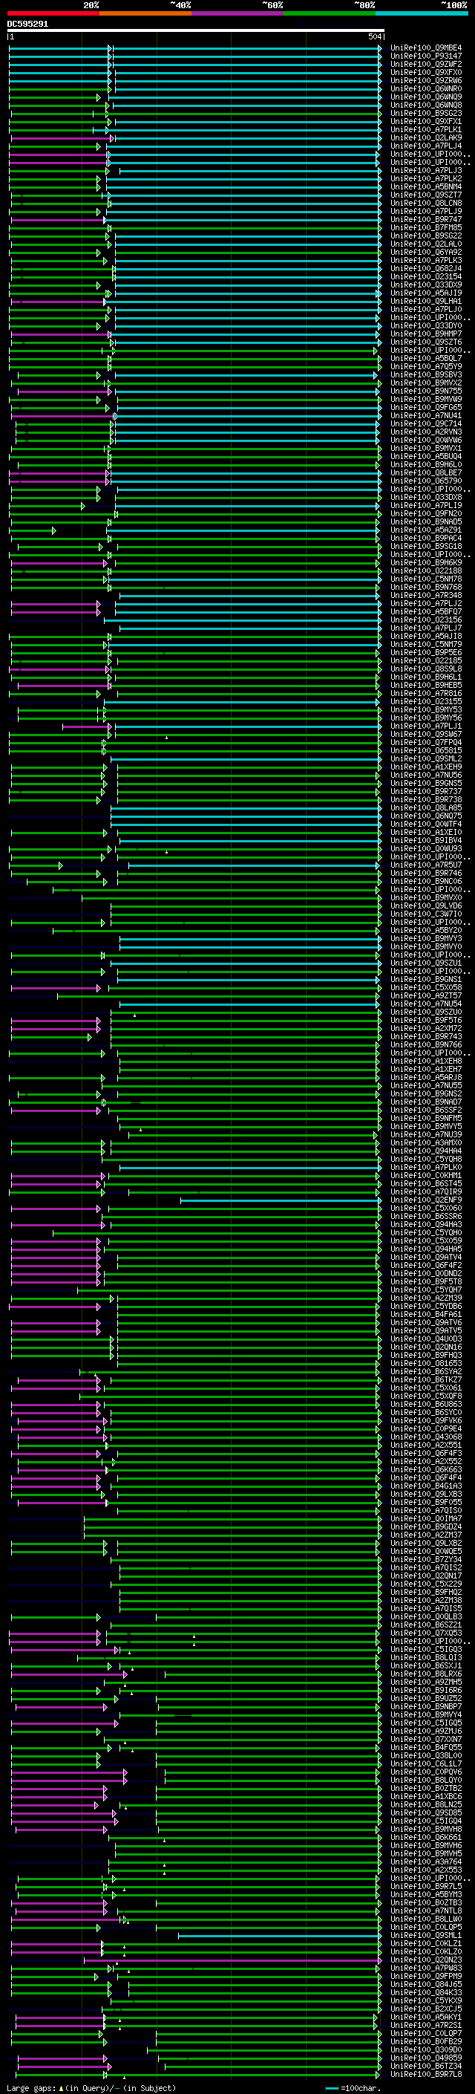Viewport: 475px width, 2094px height.
Task: Select the UniRef100_B9HMP7 label
Action: 426,334
